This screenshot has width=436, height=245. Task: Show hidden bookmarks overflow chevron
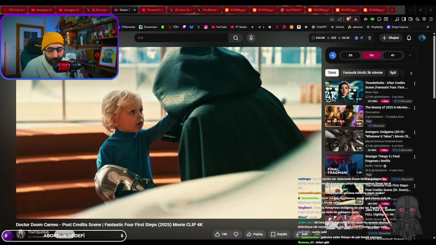[x=428, y=27]
